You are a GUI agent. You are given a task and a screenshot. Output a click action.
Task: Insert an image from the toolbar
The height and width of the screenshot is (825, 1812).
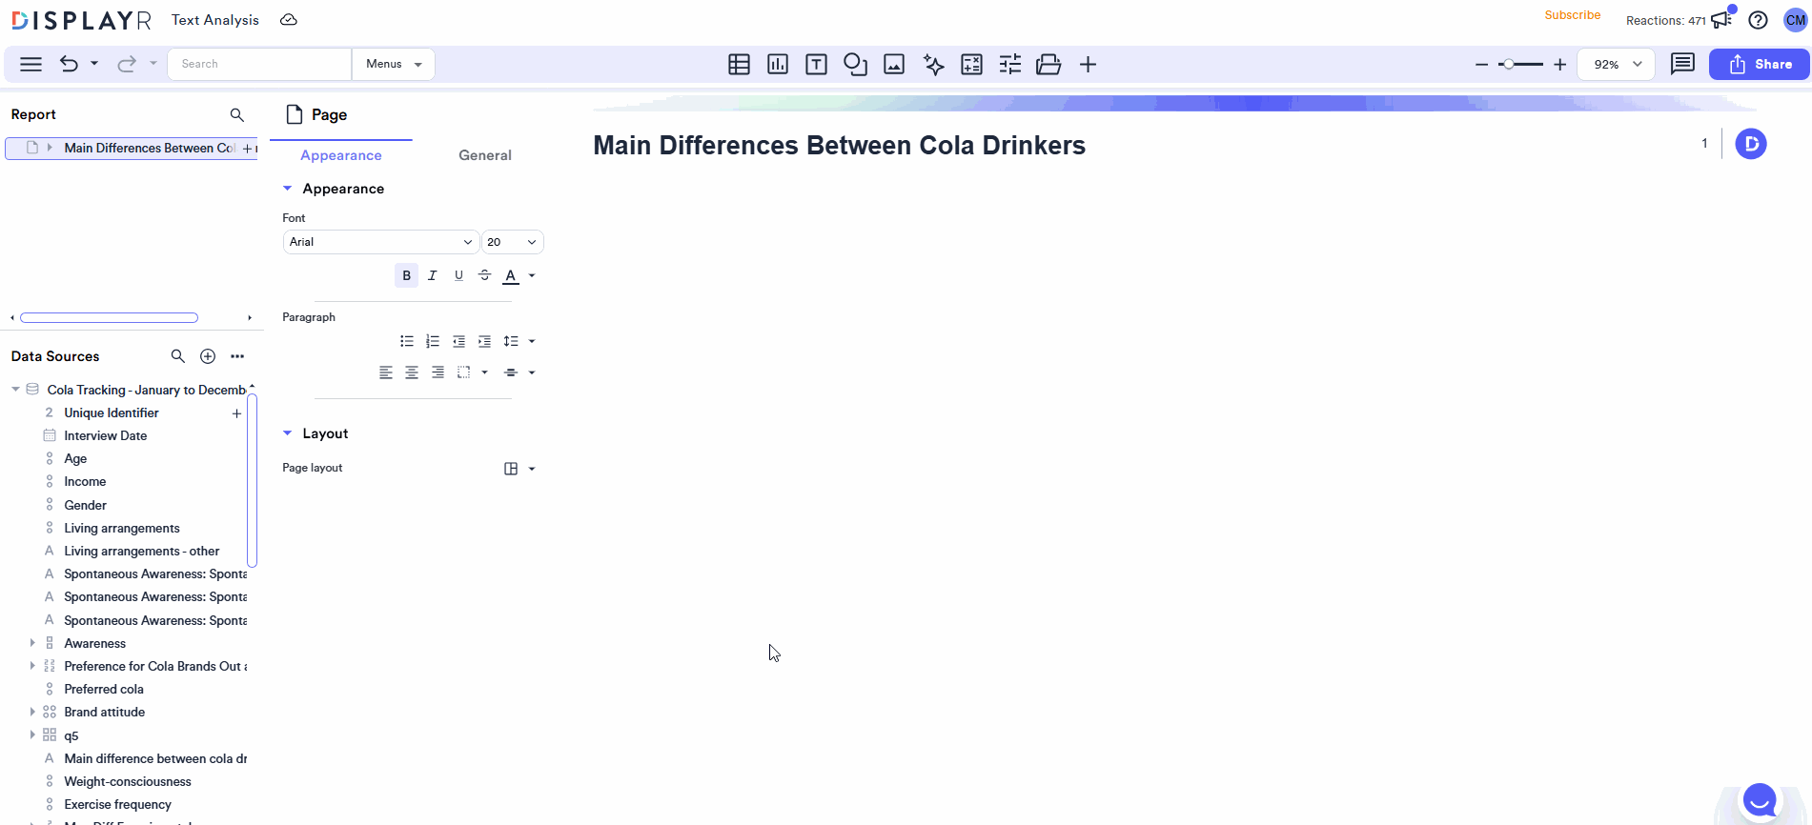tap(894, 64)
